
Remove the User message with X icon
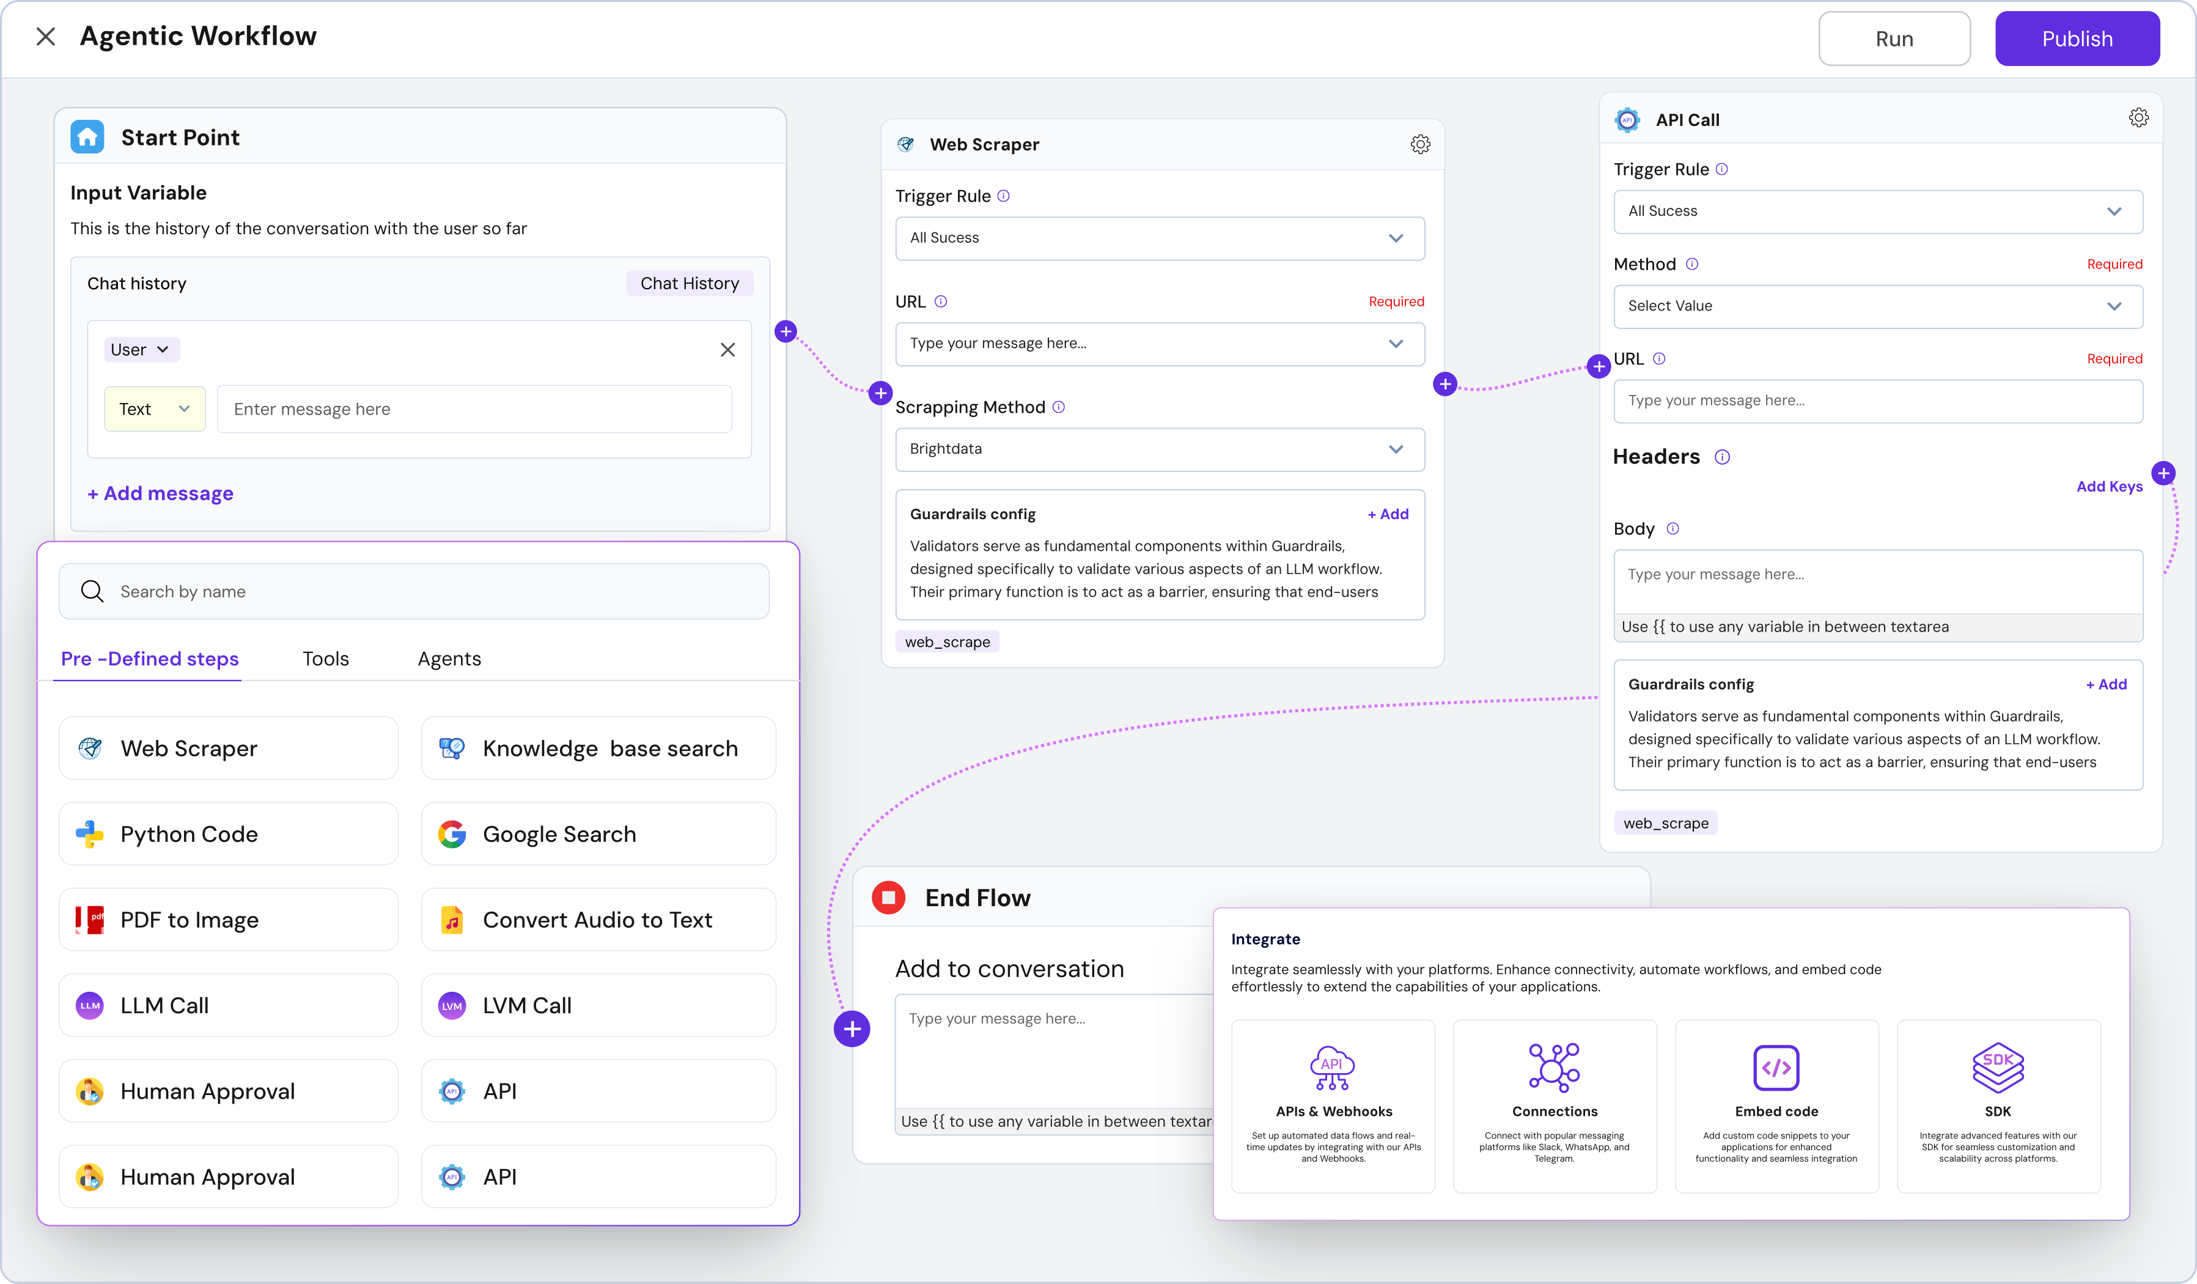728,350
